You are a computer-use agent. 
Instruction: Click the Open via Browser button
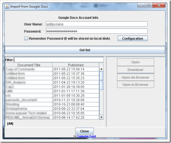pos(135,77)
